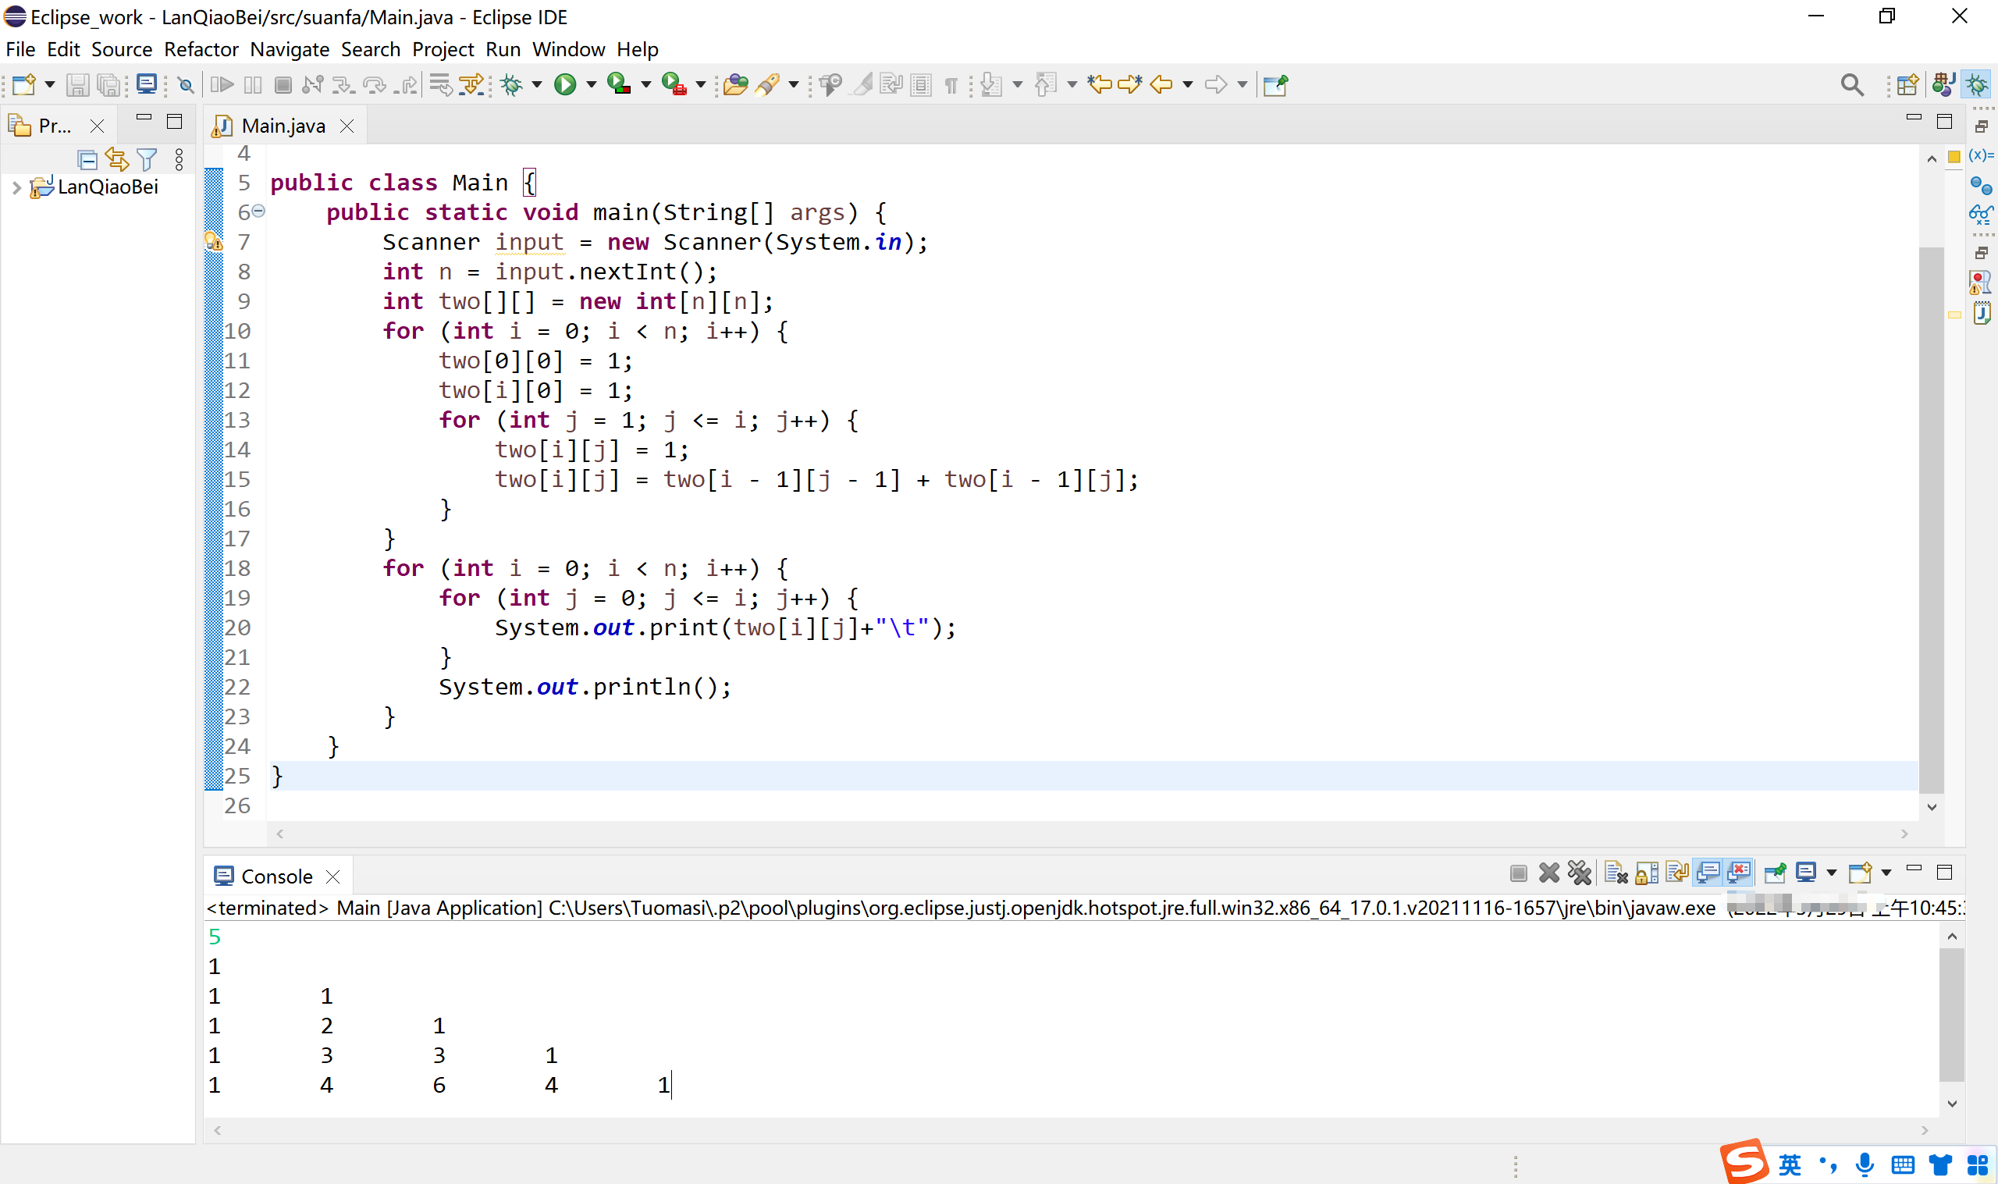Toggle Link with Editor in Package Explorer
This screenshot has width=1998, height=1184.
[117, 160]
